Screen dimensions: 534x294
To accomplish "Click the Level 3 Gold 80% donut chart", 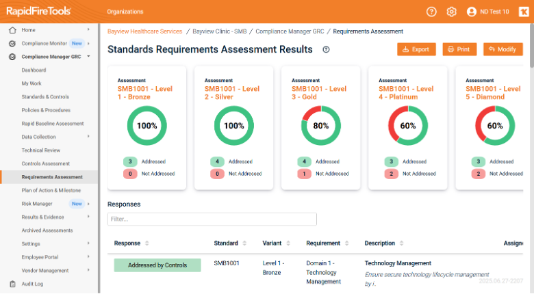I will (x=321, y=126).
